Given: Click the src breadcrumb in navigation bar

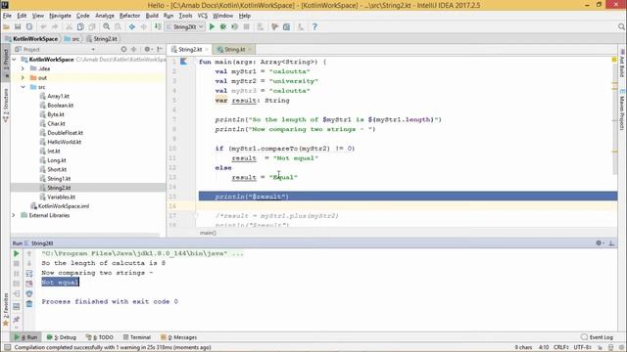Looking at the screenshot, I should pos(72,39).
